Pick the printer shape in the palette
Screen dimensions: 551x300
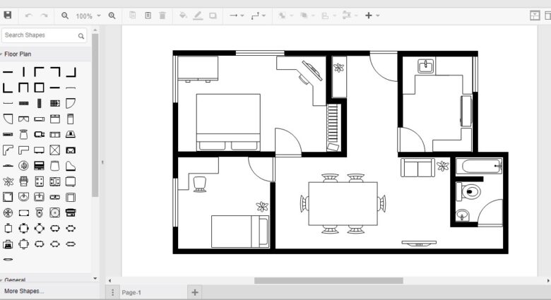click(70, 212)
